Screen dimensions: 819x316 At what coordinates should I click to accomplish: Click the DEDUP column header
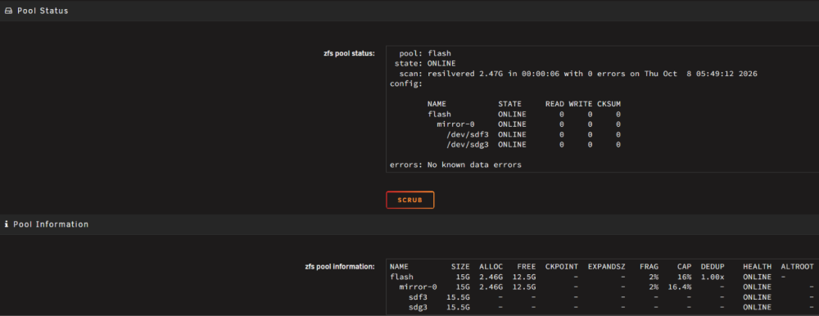tap(713, 266)
